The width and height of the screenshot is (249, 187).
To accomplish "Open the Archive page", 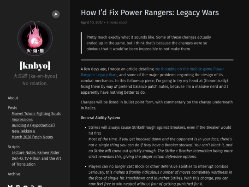I will 14,174.
